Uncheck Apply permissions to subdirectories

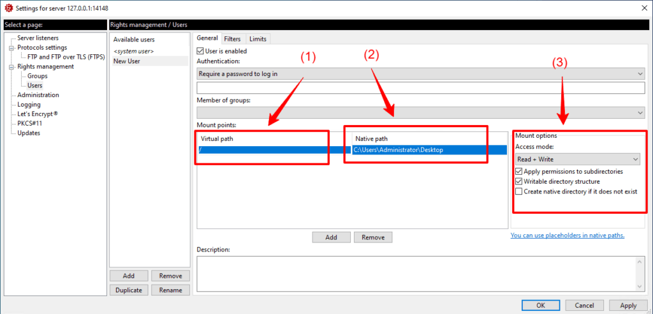click(x=519, y=172)
